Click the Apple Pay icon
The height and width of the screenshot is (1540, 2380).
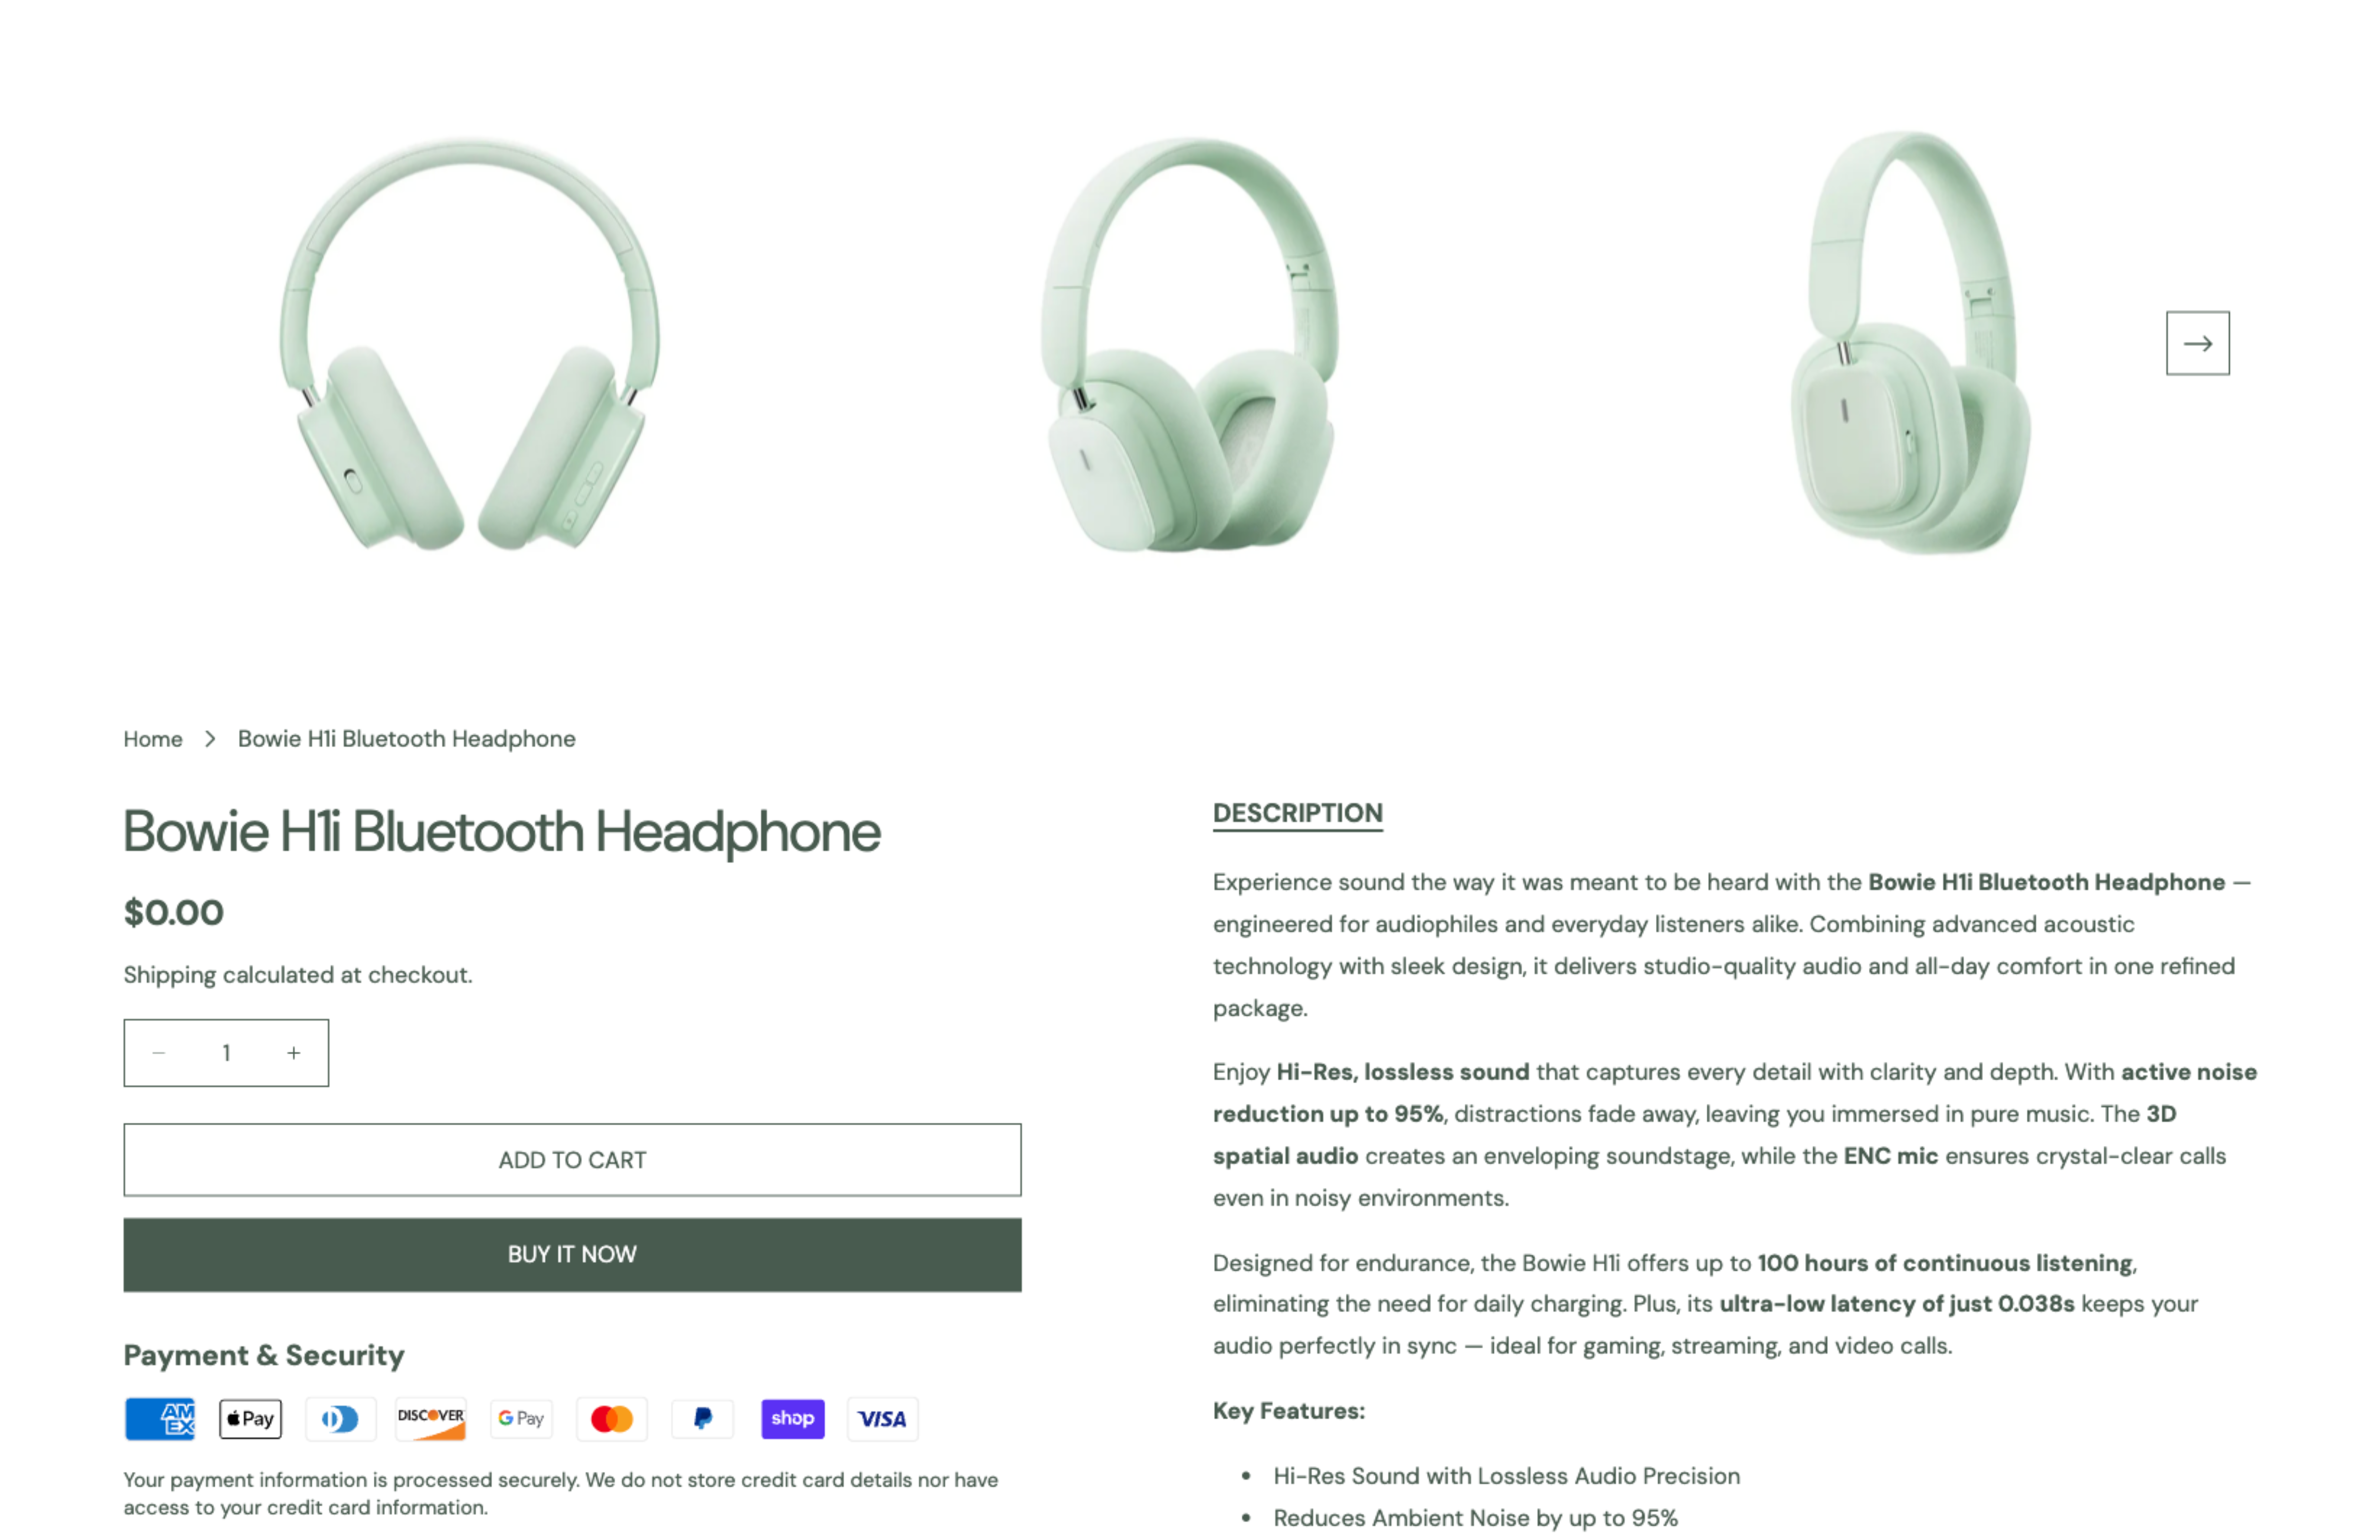(251, 1418)
